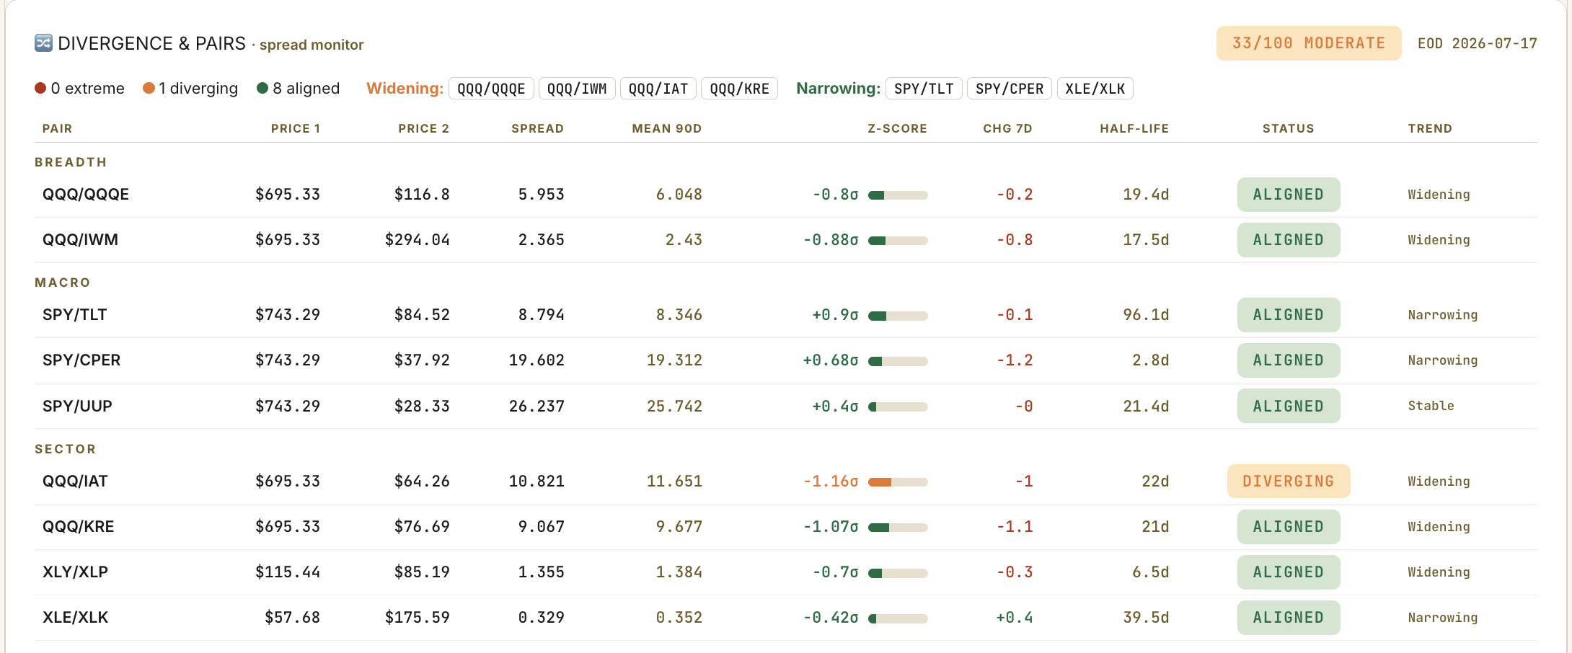Click the SECTOR section heading
1572x653 pixels.
click(66, 449)
